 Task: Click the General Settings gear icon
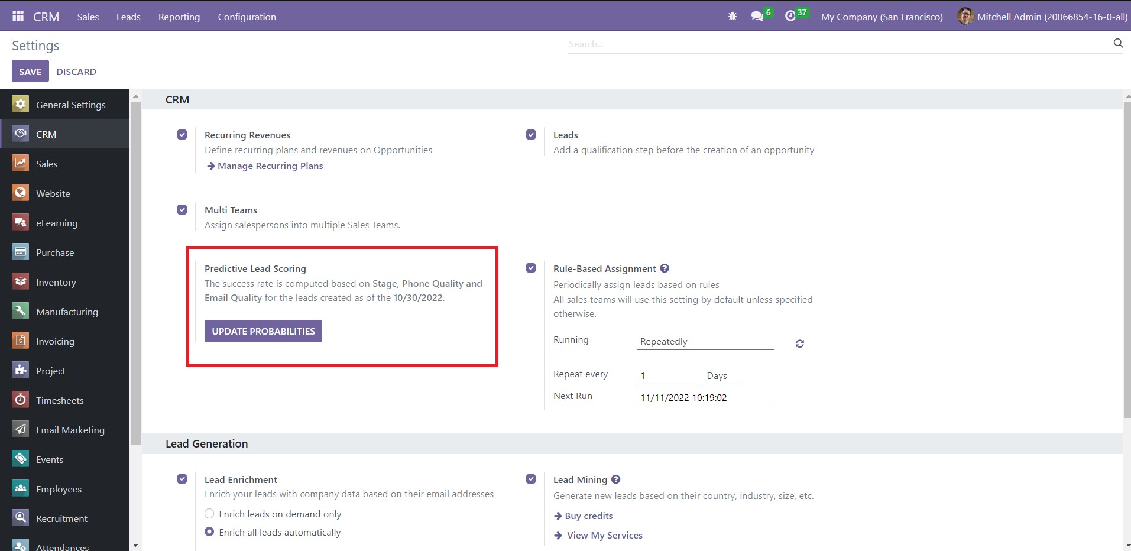21,104
